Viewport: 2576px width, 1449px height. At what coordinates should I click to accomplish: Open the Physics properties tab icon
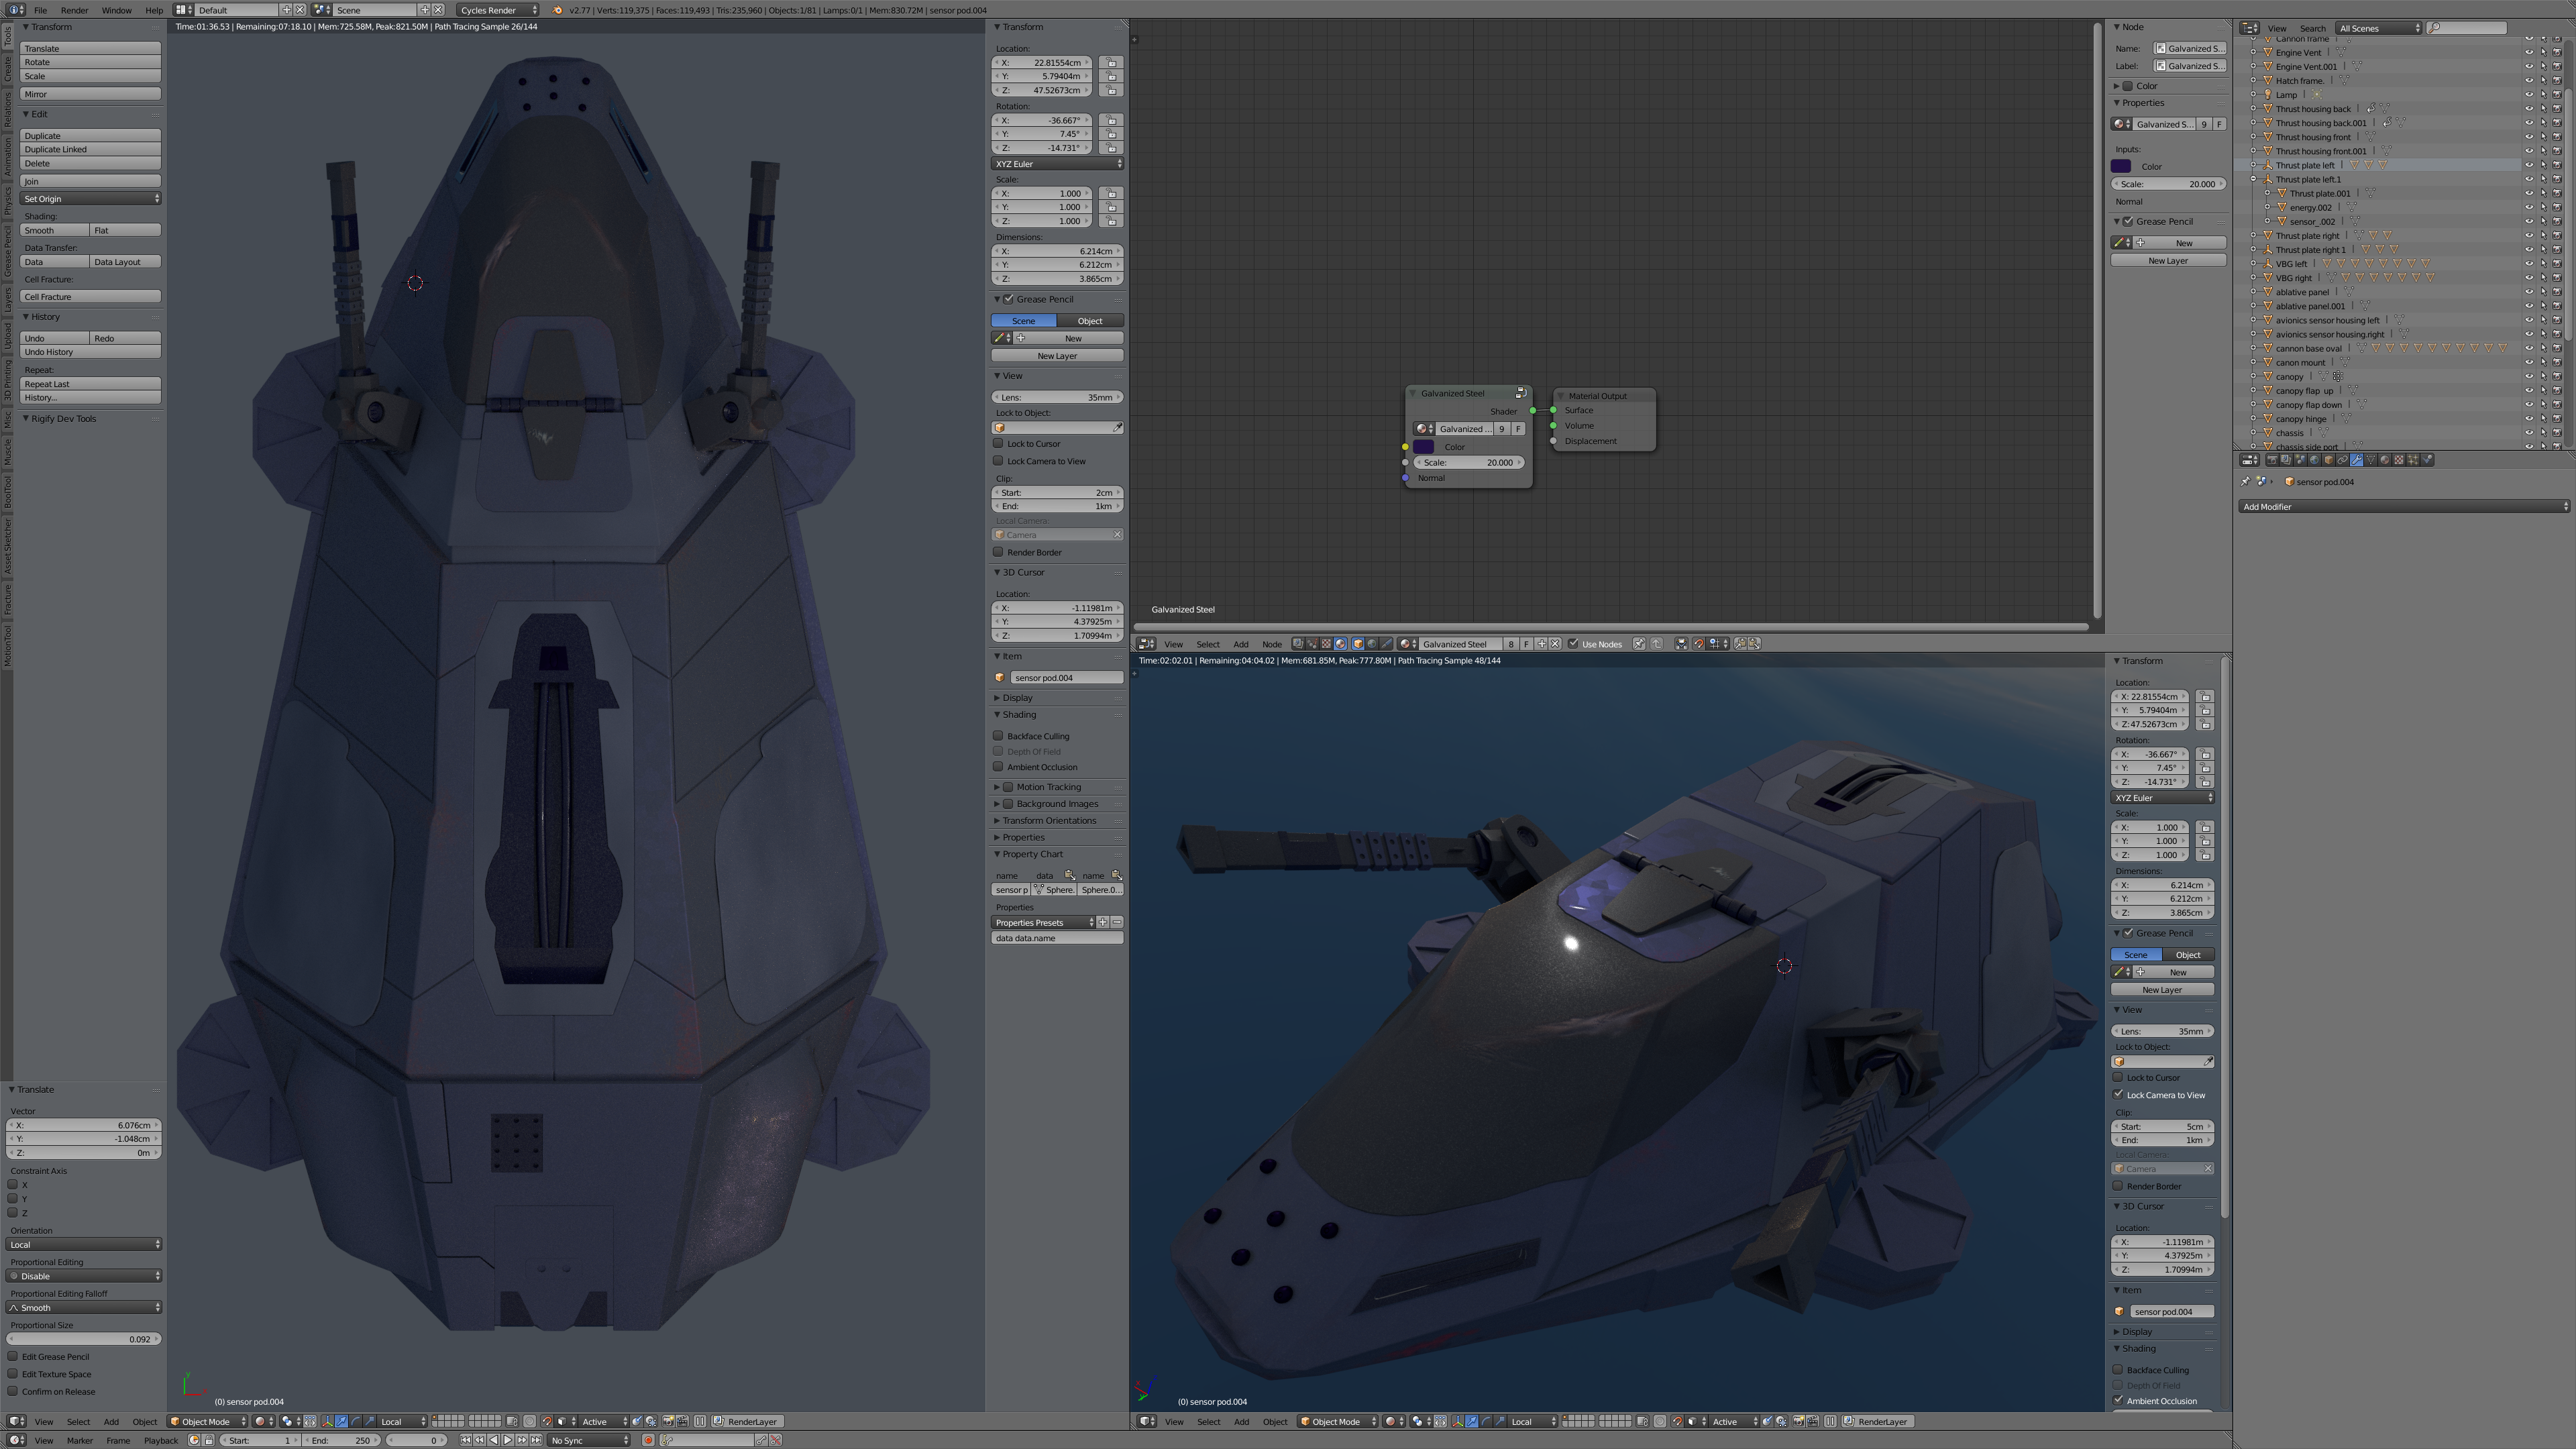pyautogui.click(x=2427, y=460)
